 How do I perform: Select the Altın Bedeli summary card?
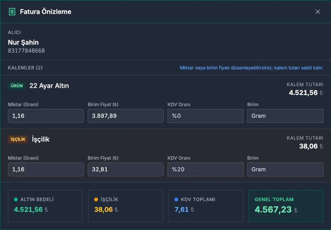45,206
